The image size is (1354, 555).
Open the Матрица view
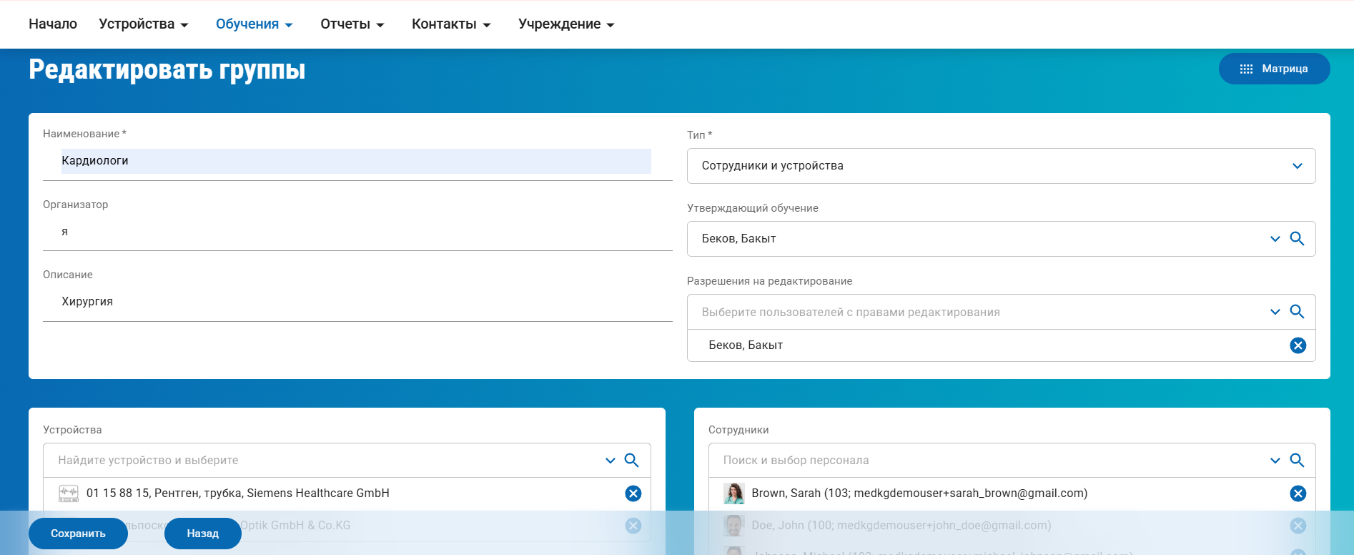(x=1274, y=69)
